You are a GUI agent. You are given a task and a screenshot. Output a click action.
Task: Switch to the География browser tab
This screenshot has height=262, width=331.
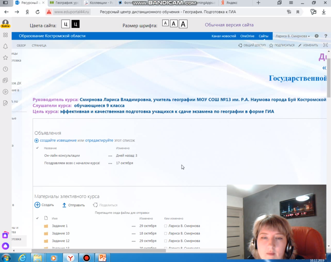[65, 3]
